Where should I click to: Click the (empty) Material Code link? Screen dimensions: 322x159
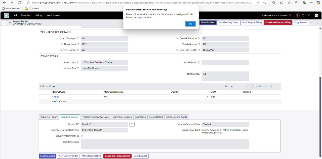(55, 97)
